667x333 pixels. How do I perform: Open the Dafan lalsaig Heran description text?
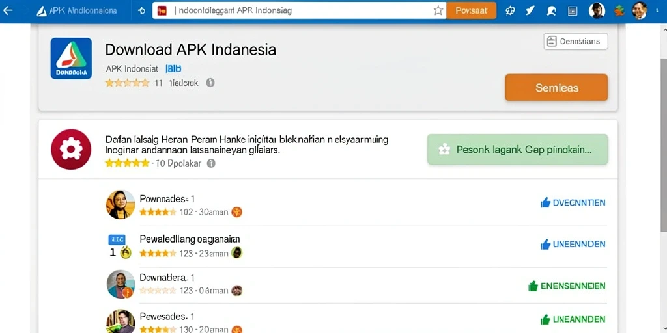[x=247, y=144]
